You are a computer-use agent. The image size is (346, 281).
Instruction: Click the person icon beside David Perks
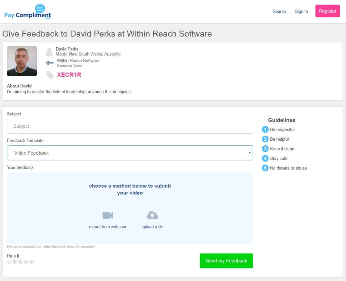pos(49,52)
